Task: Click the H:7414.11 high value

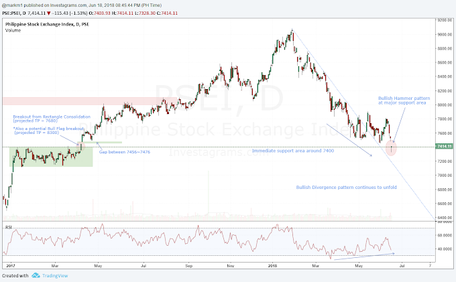Action: [x=123, y=13]
